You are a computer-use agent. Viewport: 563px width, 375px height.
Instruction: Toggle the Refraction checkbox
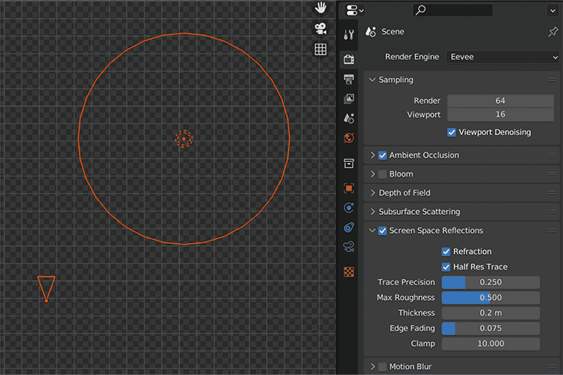[446, 252]
